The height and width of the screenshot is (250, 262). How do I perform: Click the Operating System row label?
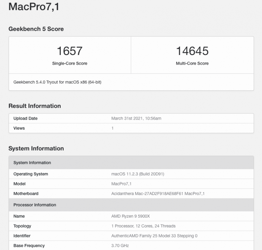[31, 174]
